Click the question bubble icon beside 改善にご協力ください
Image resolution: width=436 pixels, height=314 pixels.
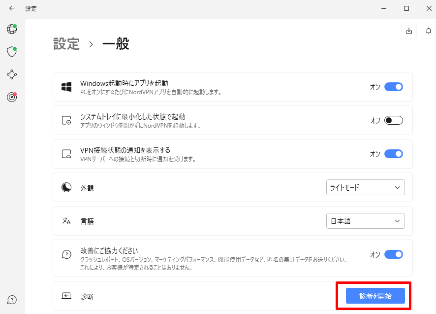66,254
